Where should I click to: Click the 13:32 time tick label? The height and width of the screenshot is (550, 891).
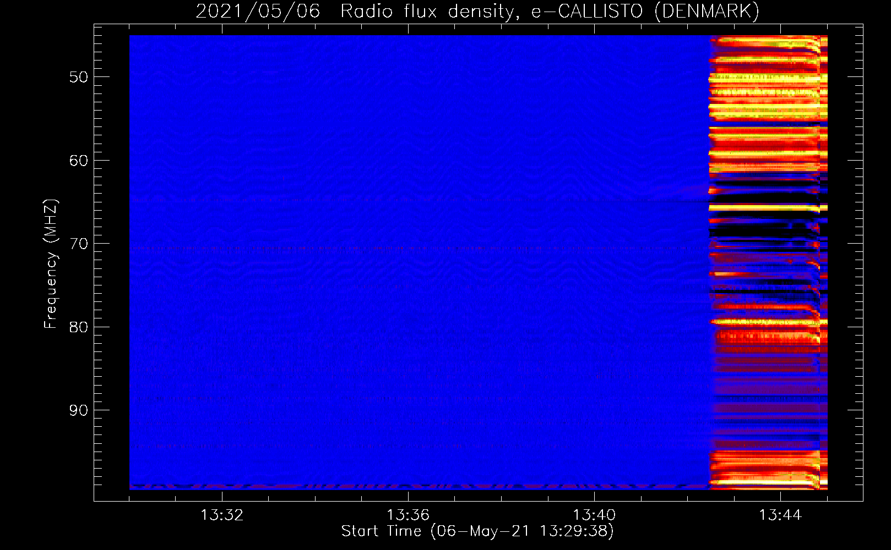[x=222, y=515]
